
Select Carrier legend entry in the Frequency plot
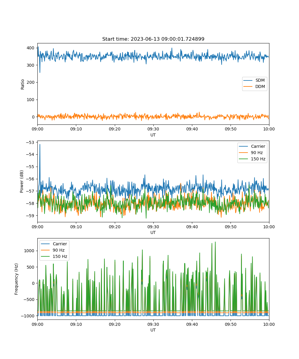54,244
